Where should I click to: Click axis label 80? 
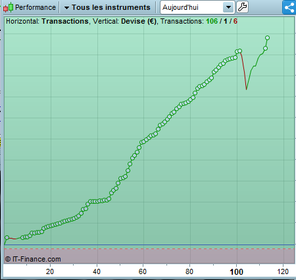point(189,271)
